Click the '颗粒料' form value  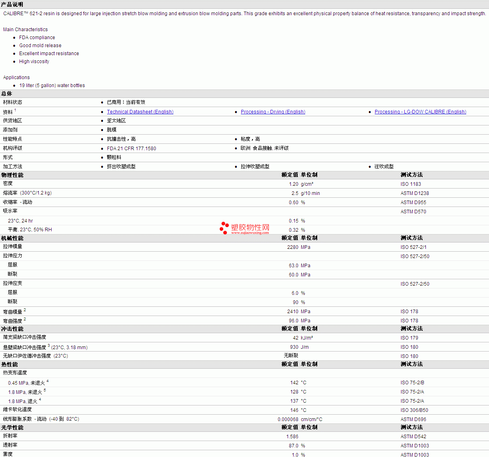click(114, 157)
